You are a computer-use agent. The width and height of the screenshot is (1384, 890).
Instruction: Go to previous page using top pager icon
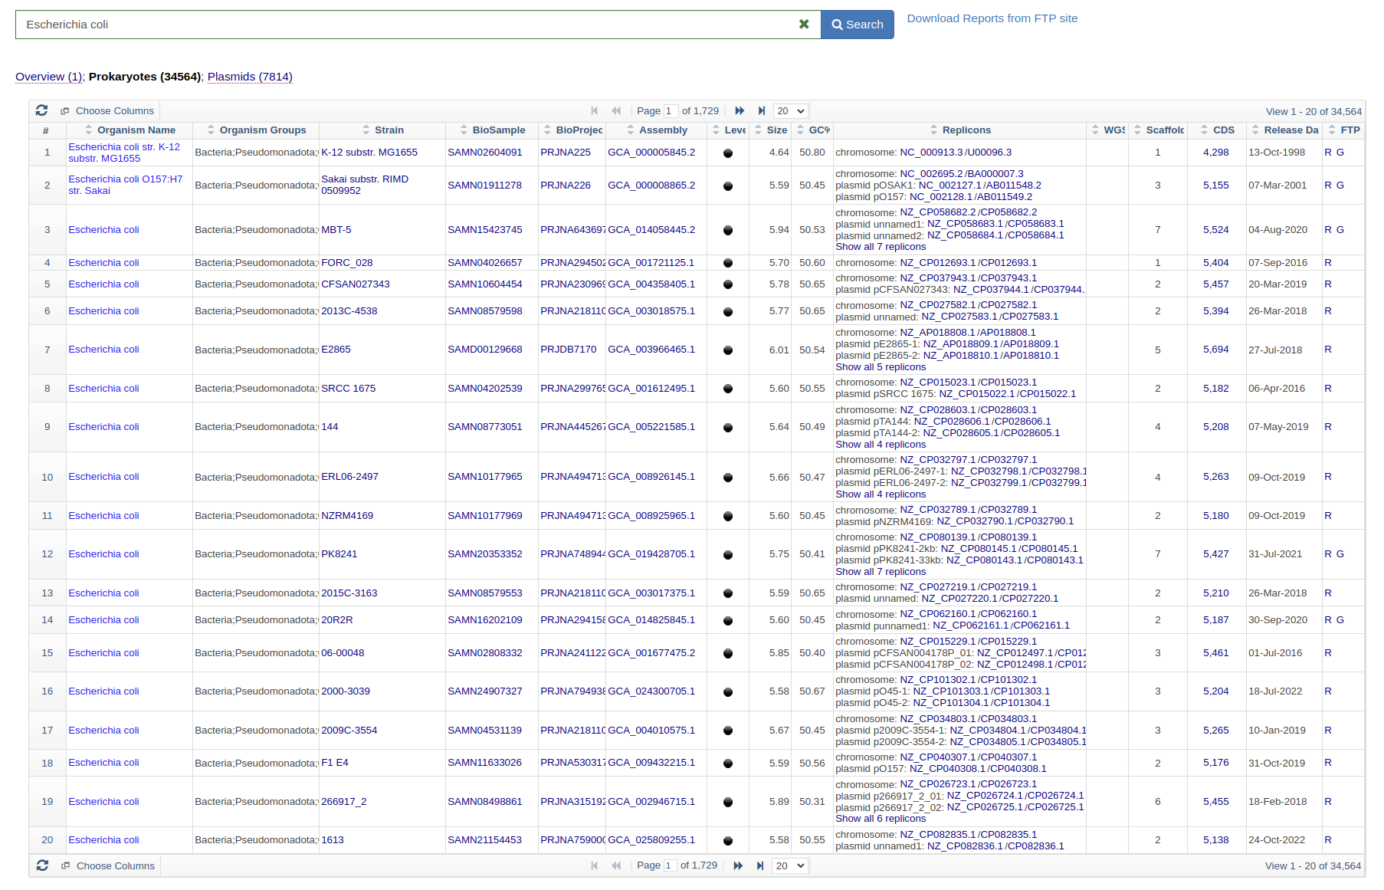pyautogui.click(x=616, y=111)
